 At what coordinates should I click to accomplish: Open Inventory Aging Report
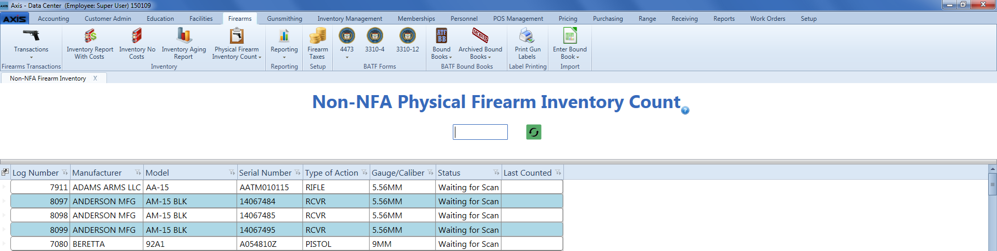point(184,44)
